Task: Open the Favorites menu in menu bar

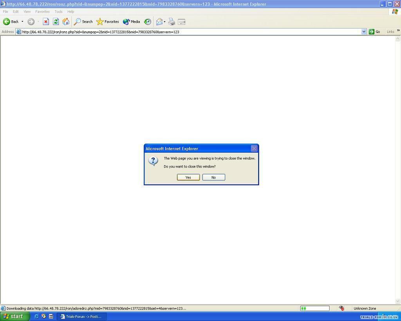Action: tap(42, 11)
